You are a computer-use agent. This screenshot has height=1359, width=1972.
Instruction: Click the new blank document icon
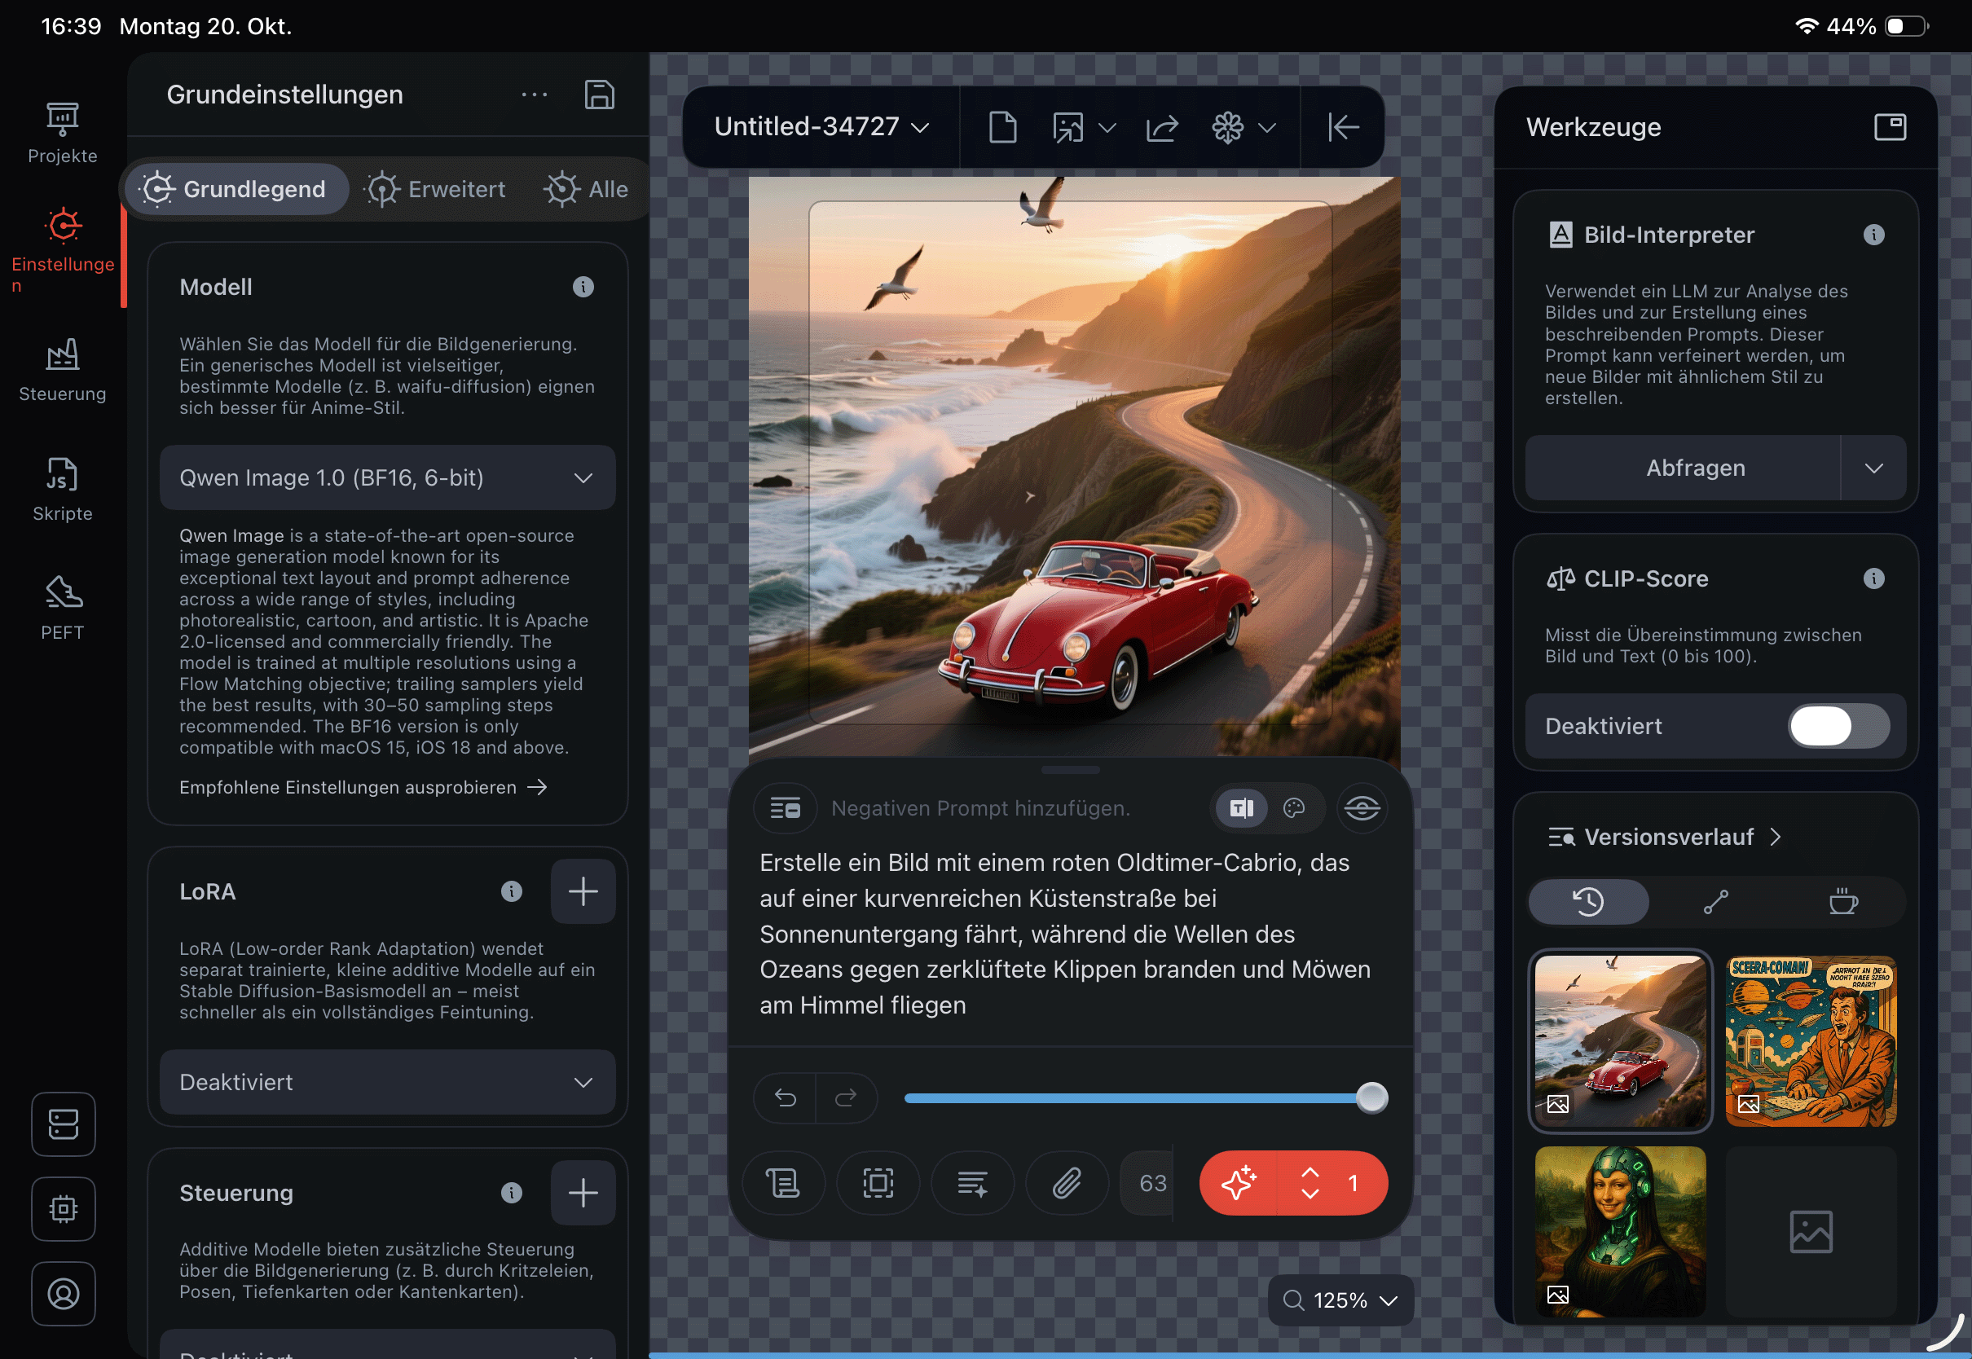coord(1002,128)
